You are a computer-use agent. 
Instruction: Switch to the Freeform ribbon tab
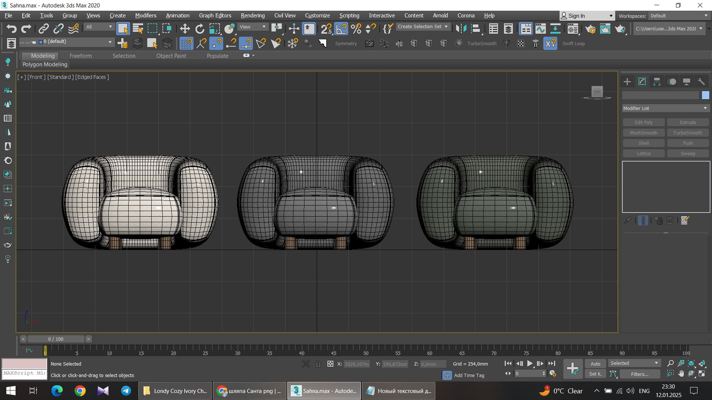80,56
